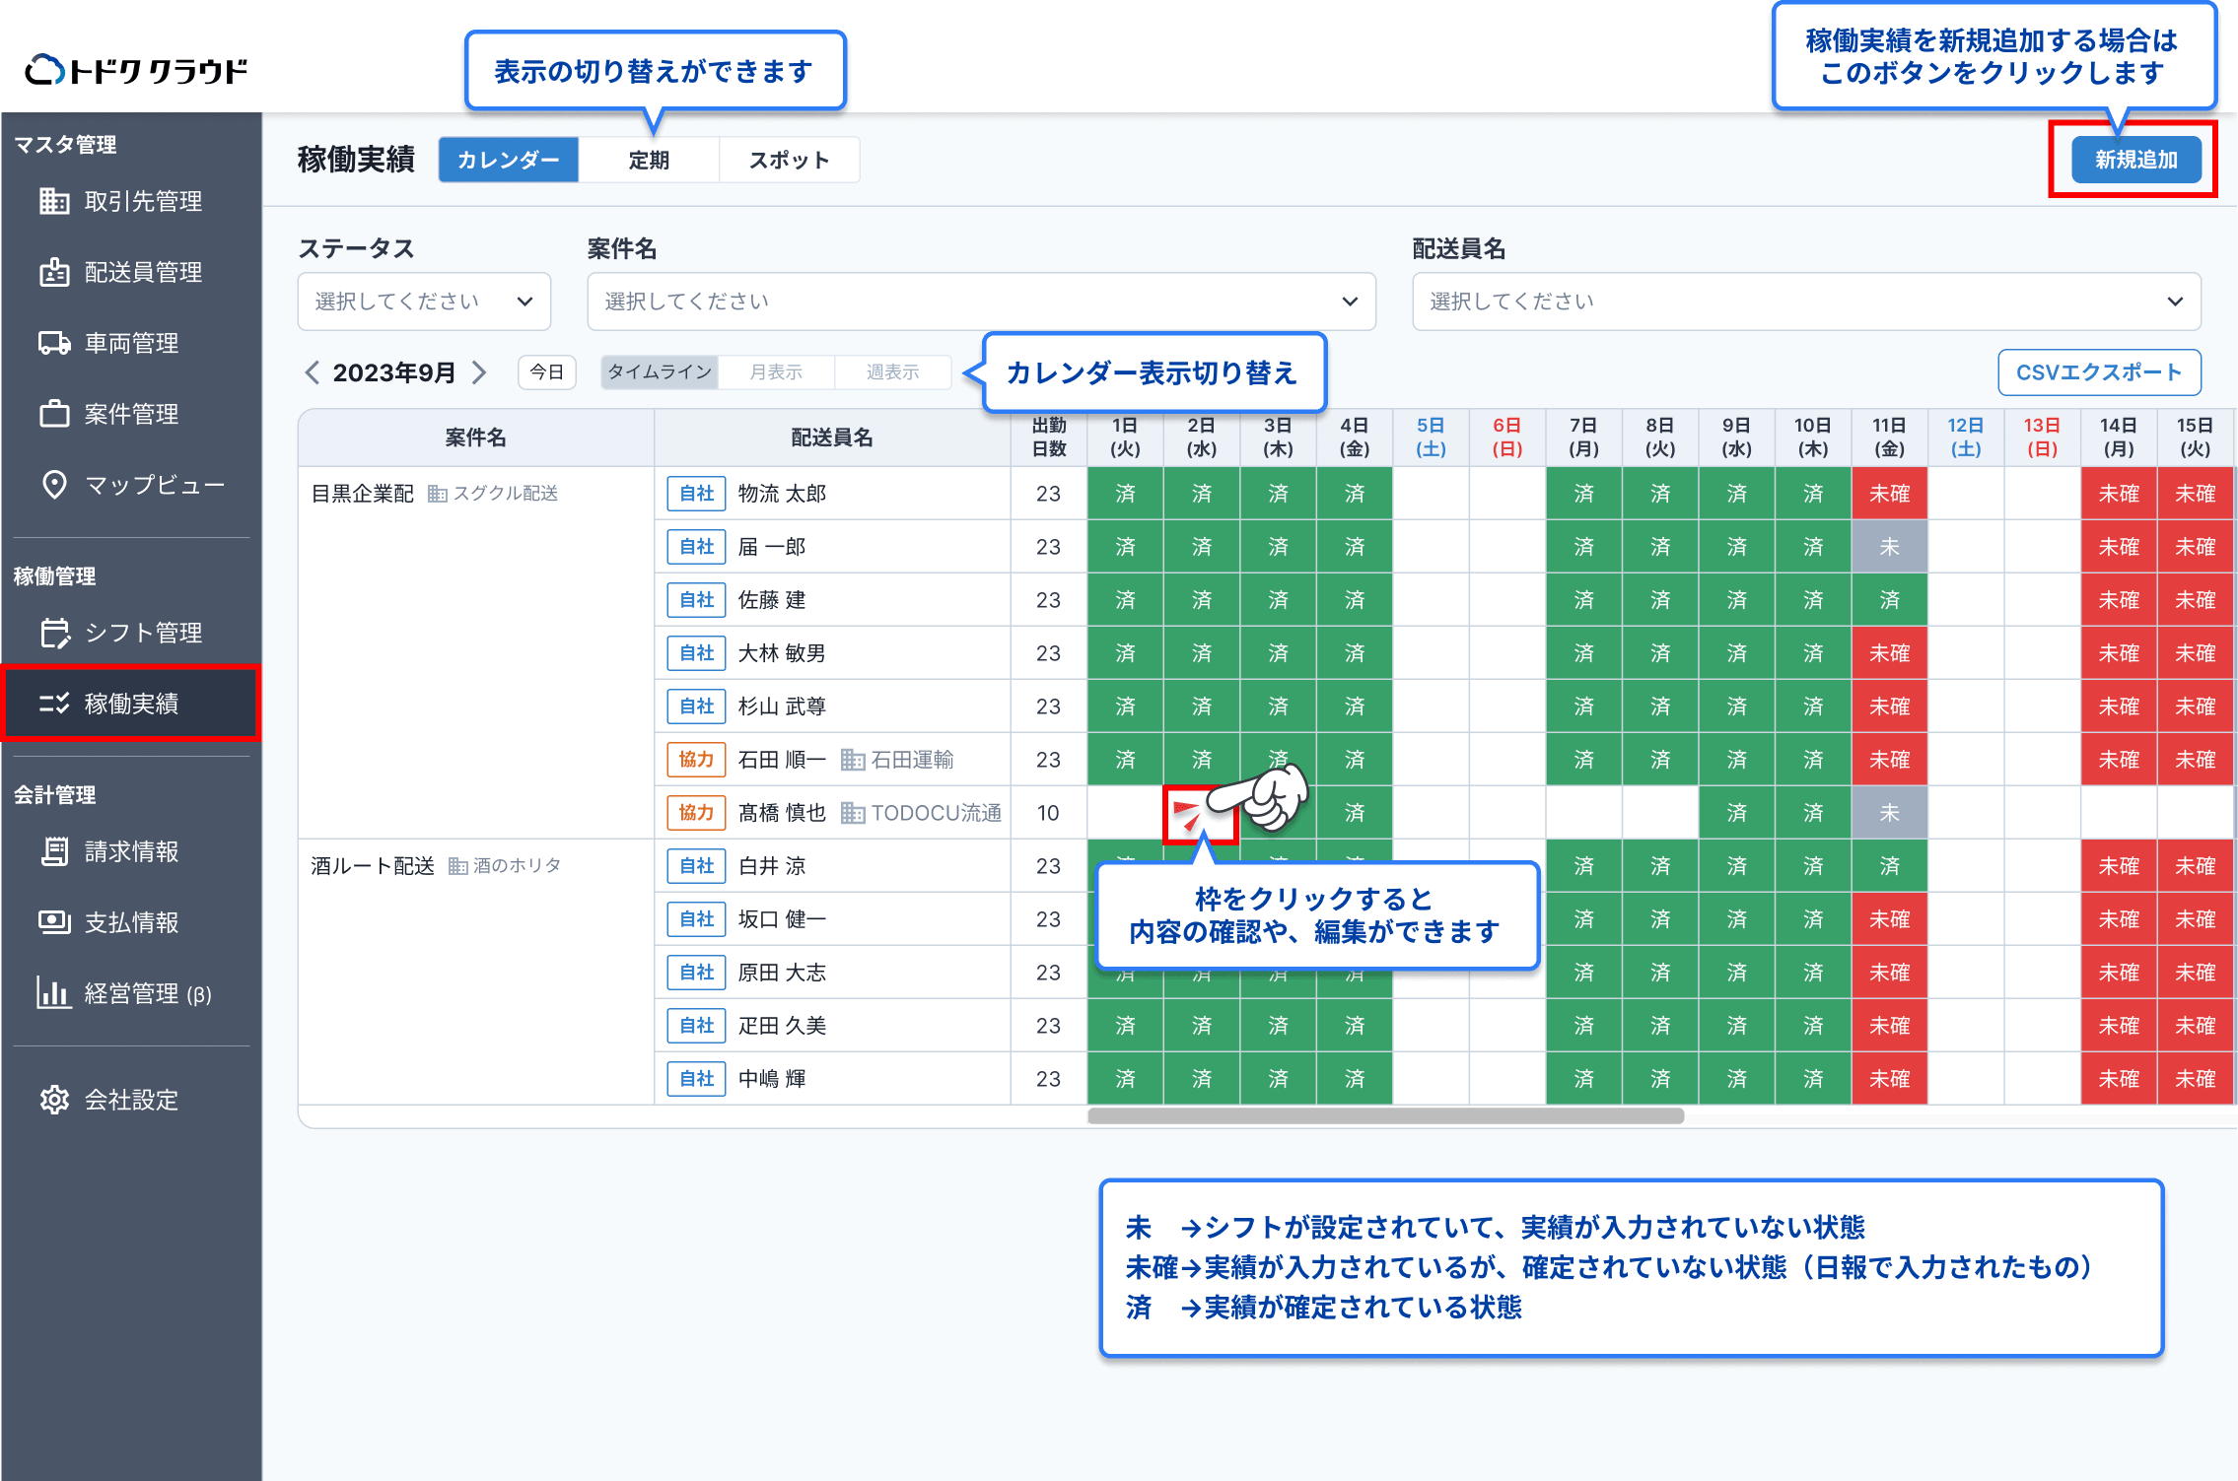This screenshot has width=2238, height=1481.
Task: Select 週表示 view mode
Action: click(x=892, y=372)
